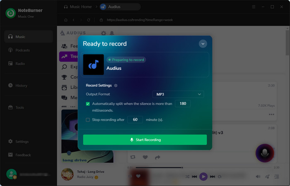Start recording with the green button

(x=145, y=140)
